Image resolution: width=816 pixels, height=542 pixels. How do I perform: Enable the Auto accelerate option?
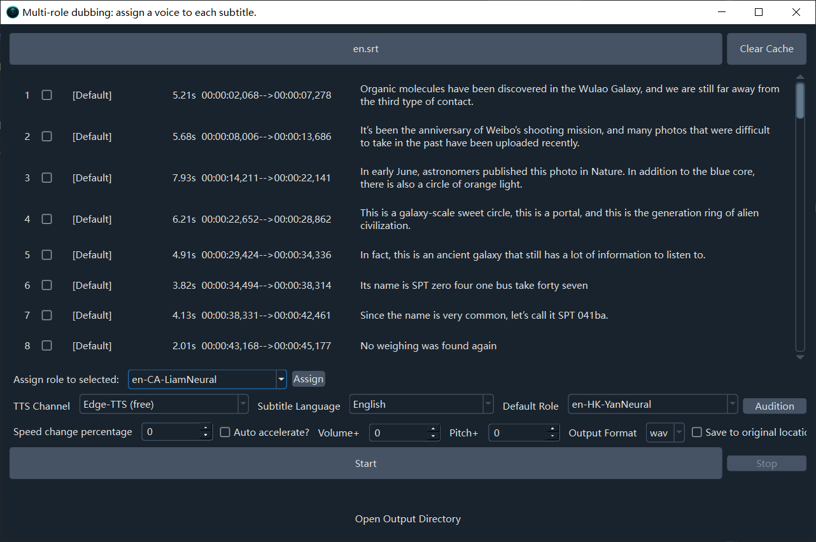(225, 433)
